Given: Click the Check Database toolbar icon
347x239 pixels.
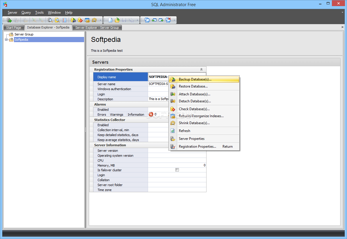Looking at the screenshot, I should tap(80, 20).
